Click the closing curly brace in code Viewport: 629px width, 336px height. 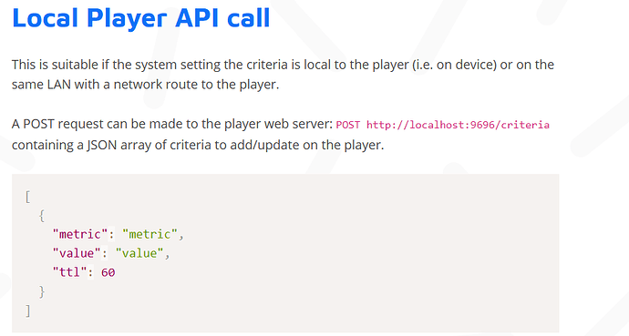coord(41,291)
